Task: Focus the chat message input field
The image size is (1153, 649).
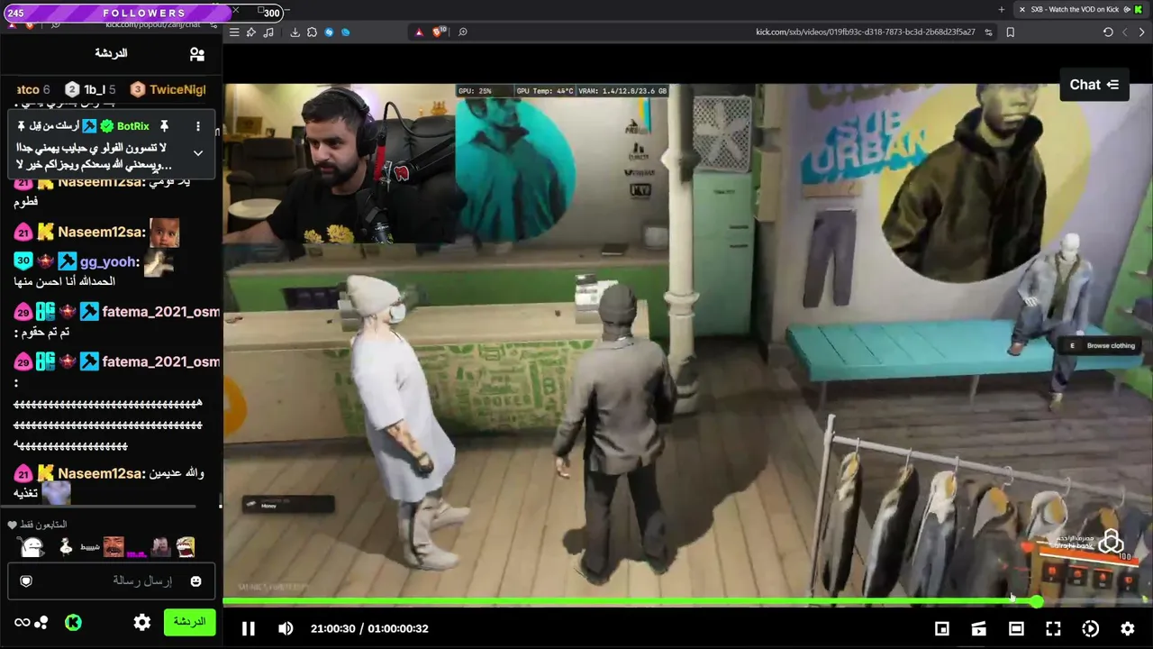Action: tap(112, 580)
